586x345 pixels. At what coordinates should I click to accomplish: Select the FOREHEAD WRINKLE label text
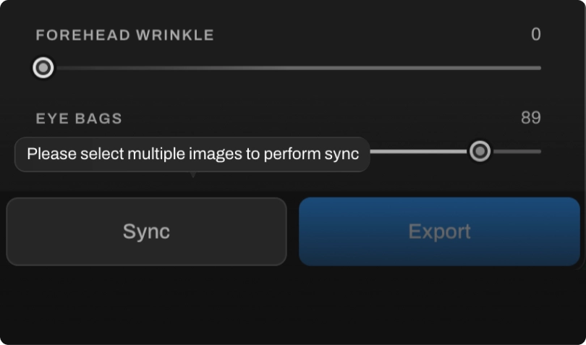pos(124,35)
